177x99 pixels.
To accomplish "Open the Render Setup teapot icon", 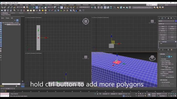I will [x=118, y=7].
